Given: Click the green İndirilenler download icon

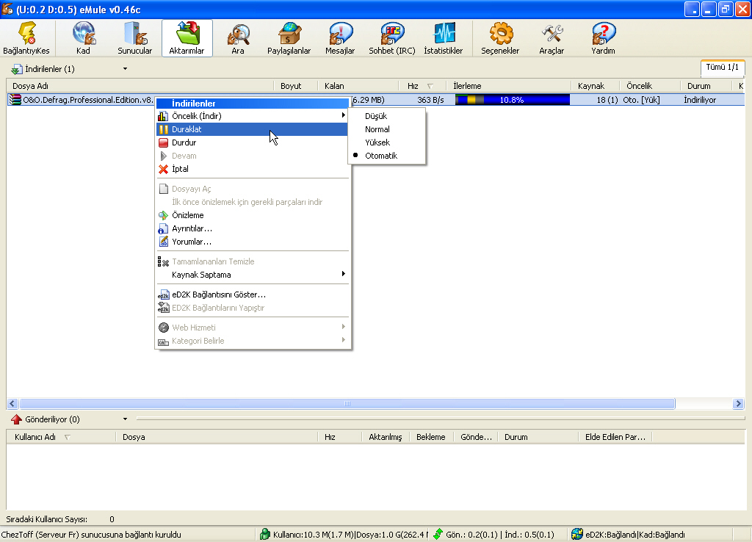Looking at the screenshot, I should pos(17,70).
